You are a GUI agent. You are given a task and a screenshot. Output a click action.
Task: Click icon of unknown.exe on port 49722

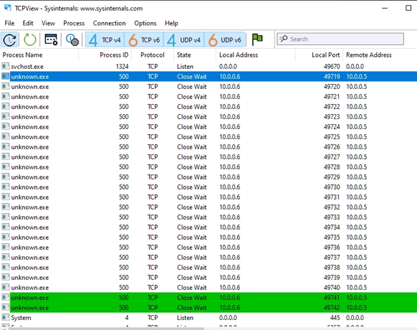[5, 106]
